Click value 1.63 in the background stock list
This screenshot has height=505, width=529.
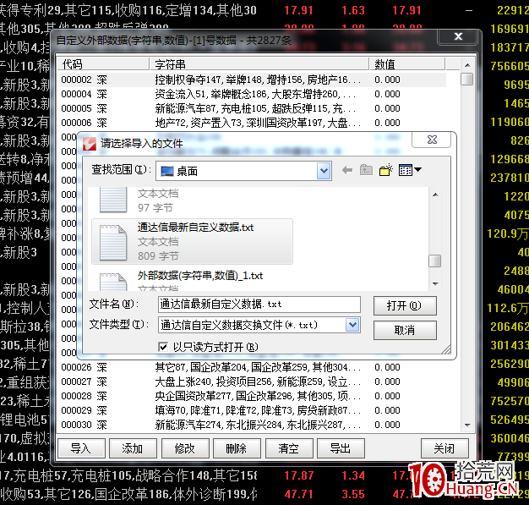click(353, 10)
